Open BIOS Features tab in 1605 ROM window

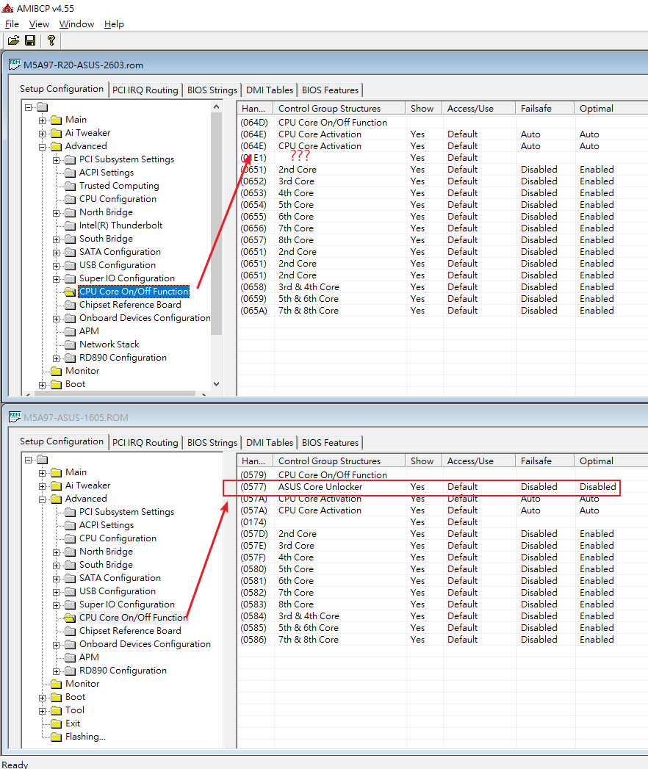coord(330,443)
